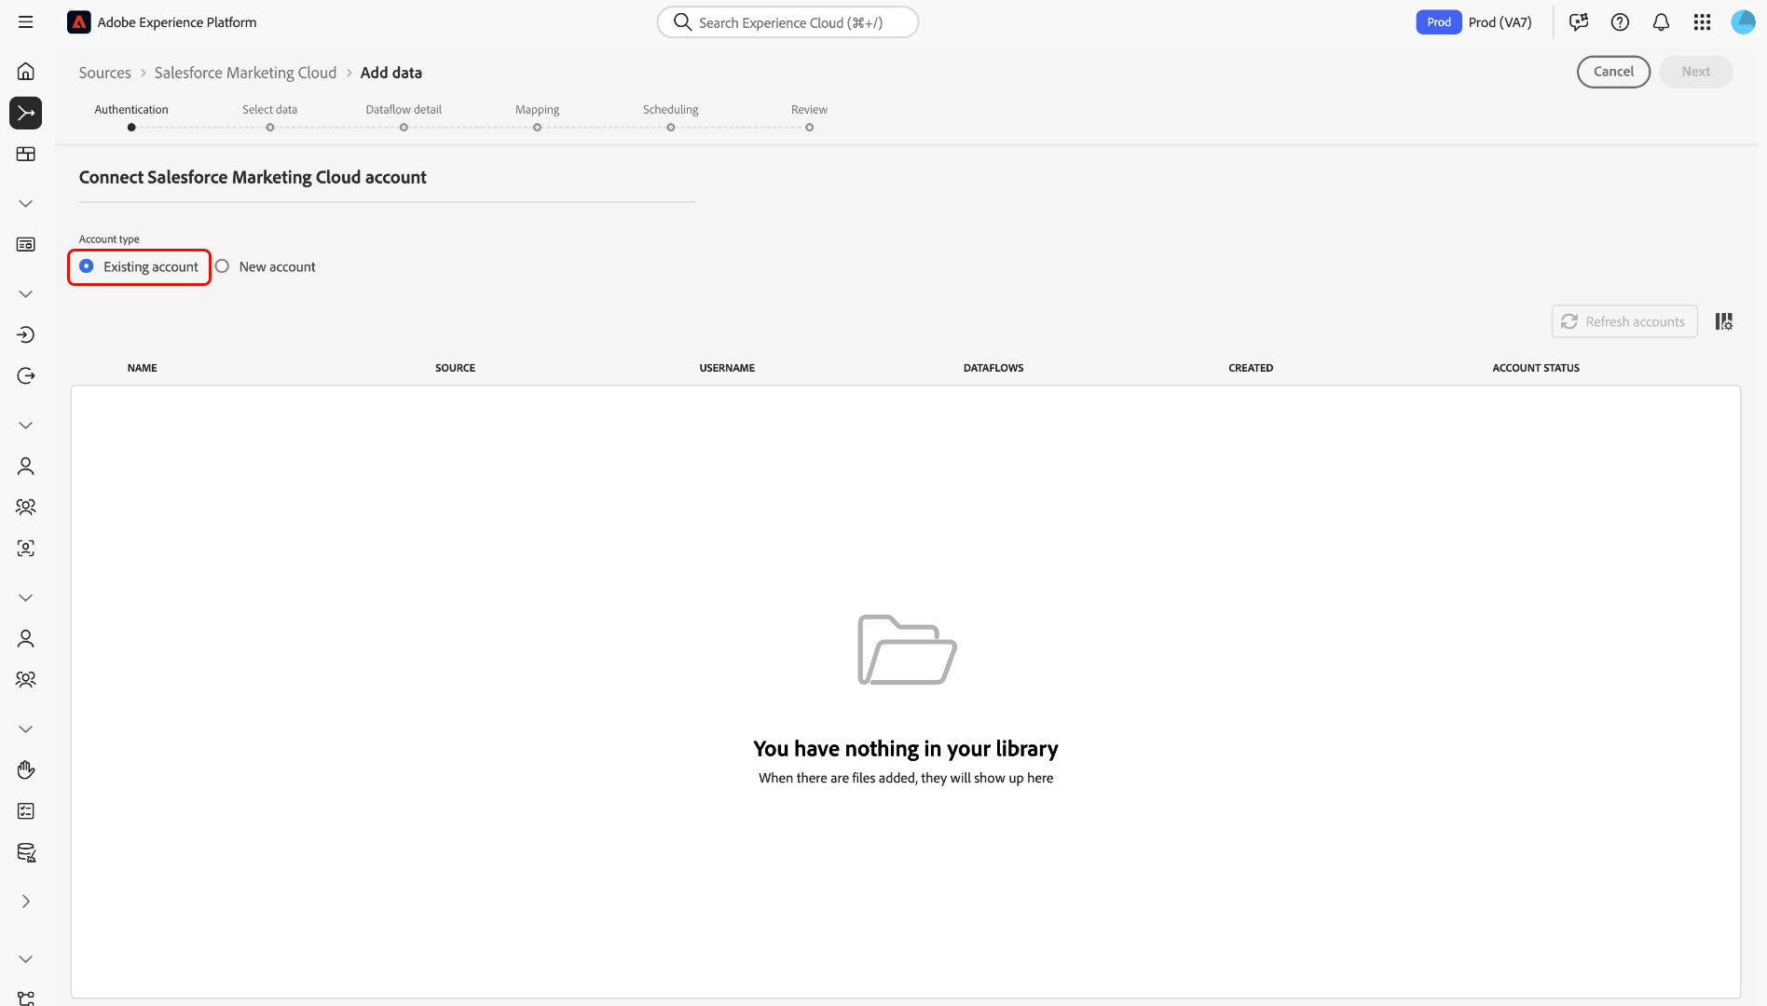The width and height of the screenshot is (1767, 1006).
Task: Open the arrow-into-circle sidebar icon
Action: coord(26,334)
